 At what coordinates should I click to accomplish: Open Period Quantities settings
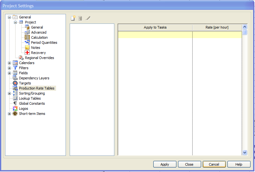(x=44, y=43)
